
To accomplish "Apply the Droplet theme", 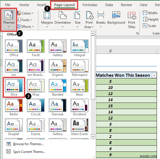I will tap(14, 127).
